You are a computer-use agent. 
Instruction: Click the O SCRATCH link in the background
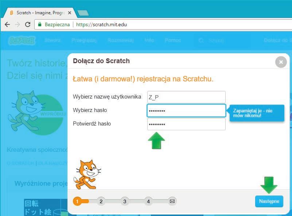[20, 163]
